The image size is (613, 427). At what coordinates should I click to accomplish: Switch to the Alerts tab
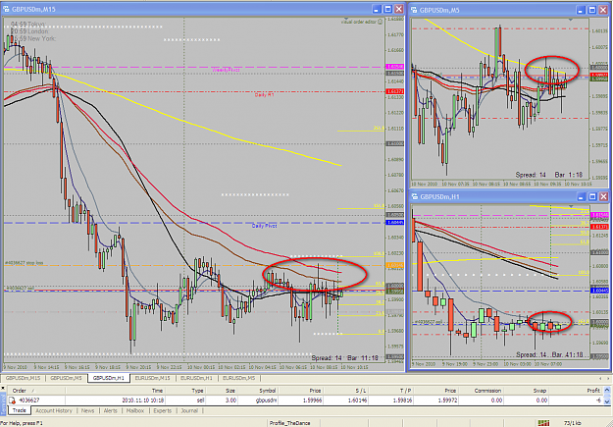tap(110, 410)
